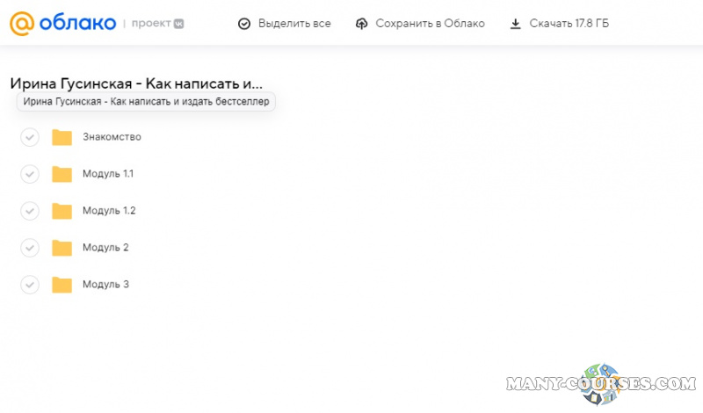
Task: Mark the Модуль 2 checkbox
Action: [30, 248]
